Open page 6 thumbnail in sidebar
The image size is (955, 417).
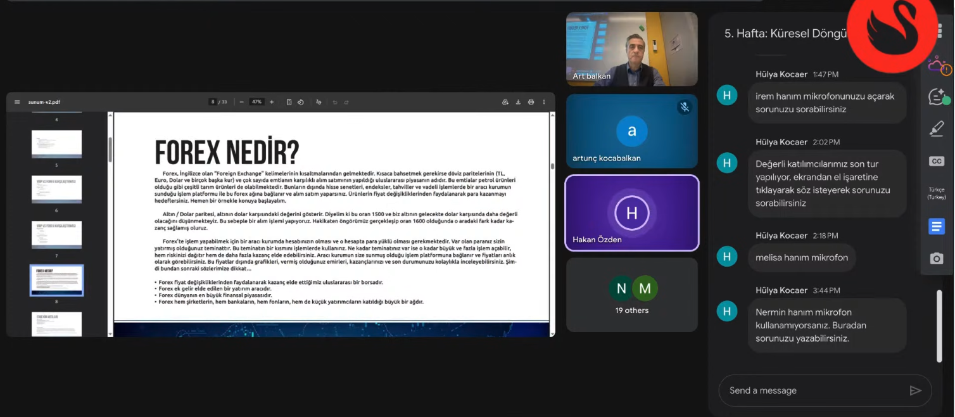(x=56, y=189)
